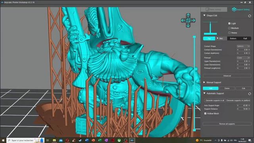The height and width of the screenshot is (143, 254).
Task: Open Mail app in taskbar
Action: point(61,140)
